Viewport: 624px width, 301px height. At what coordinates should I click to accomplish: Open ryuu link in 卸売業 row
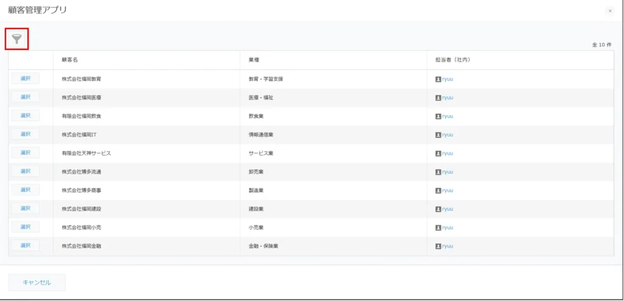click(448, 172)
